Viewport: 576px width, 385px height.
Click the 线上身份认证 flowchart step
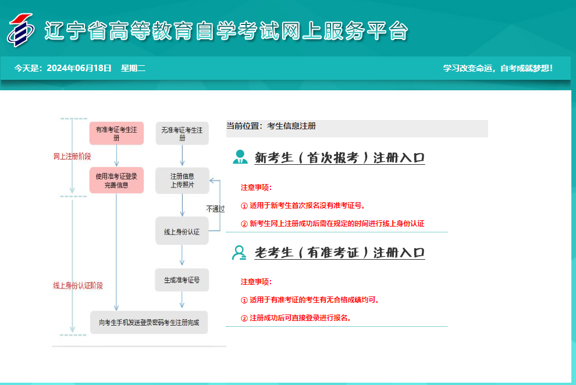pos(182,231)
